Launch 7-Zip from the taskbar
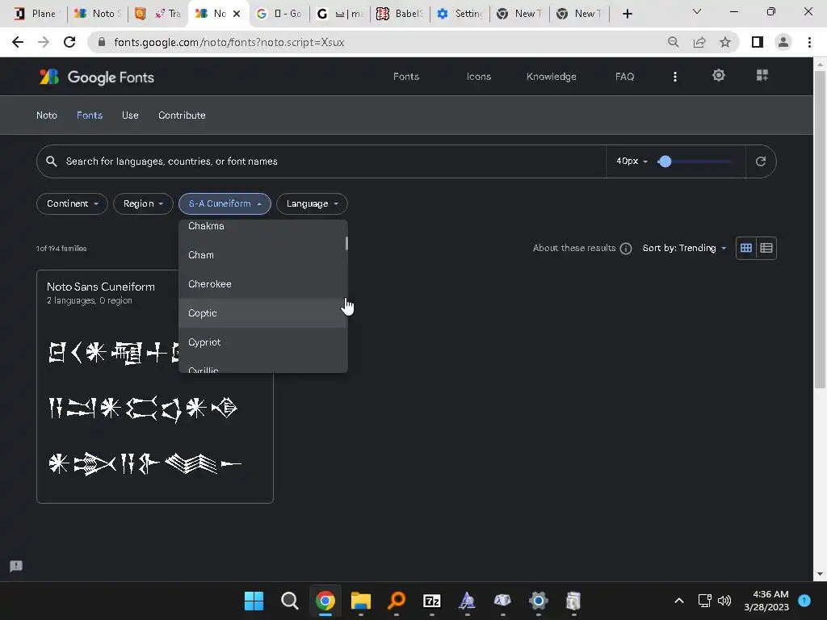 click(x=432, y=601)
